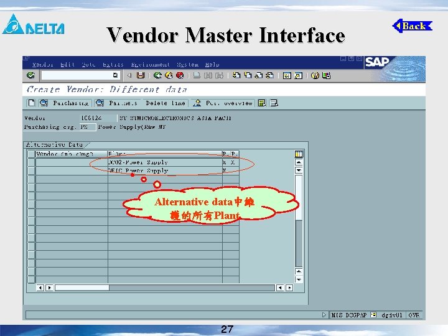Screen dimensions: 448x336
Task: Click the Vendor sub-range column header
Action: 72,154
